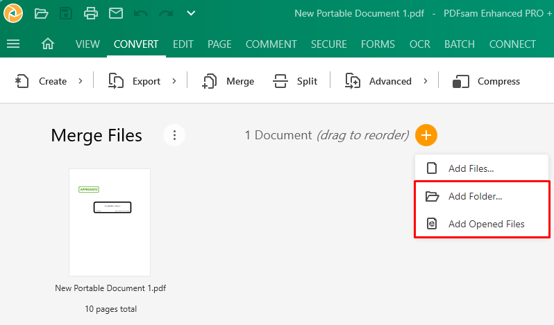Click the 1 Document drag to reorder text
The height and width of the screenshot is (325, 554).
[x=327, y=135]
